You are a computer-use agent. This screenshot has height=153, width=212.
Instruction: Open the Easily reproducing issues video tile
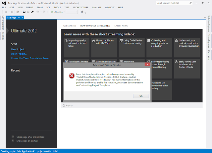pyautogui.click(x=162, y=69)
